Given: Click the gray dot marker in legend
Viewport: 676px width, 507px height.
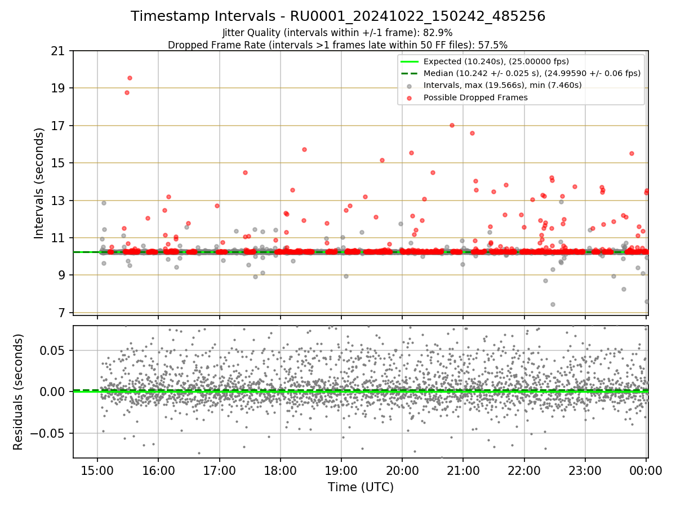Looking at the screenshot, I should 410,86.
